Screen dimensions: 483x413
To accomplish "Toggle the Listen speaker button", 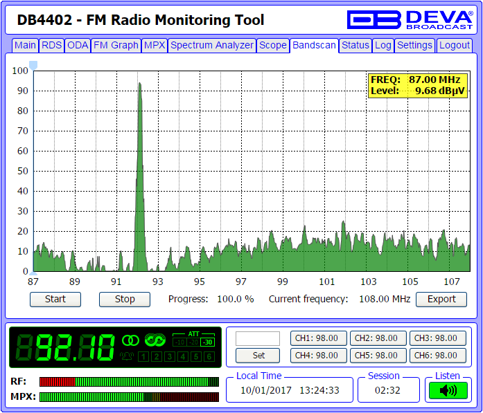I will point(448,391).
